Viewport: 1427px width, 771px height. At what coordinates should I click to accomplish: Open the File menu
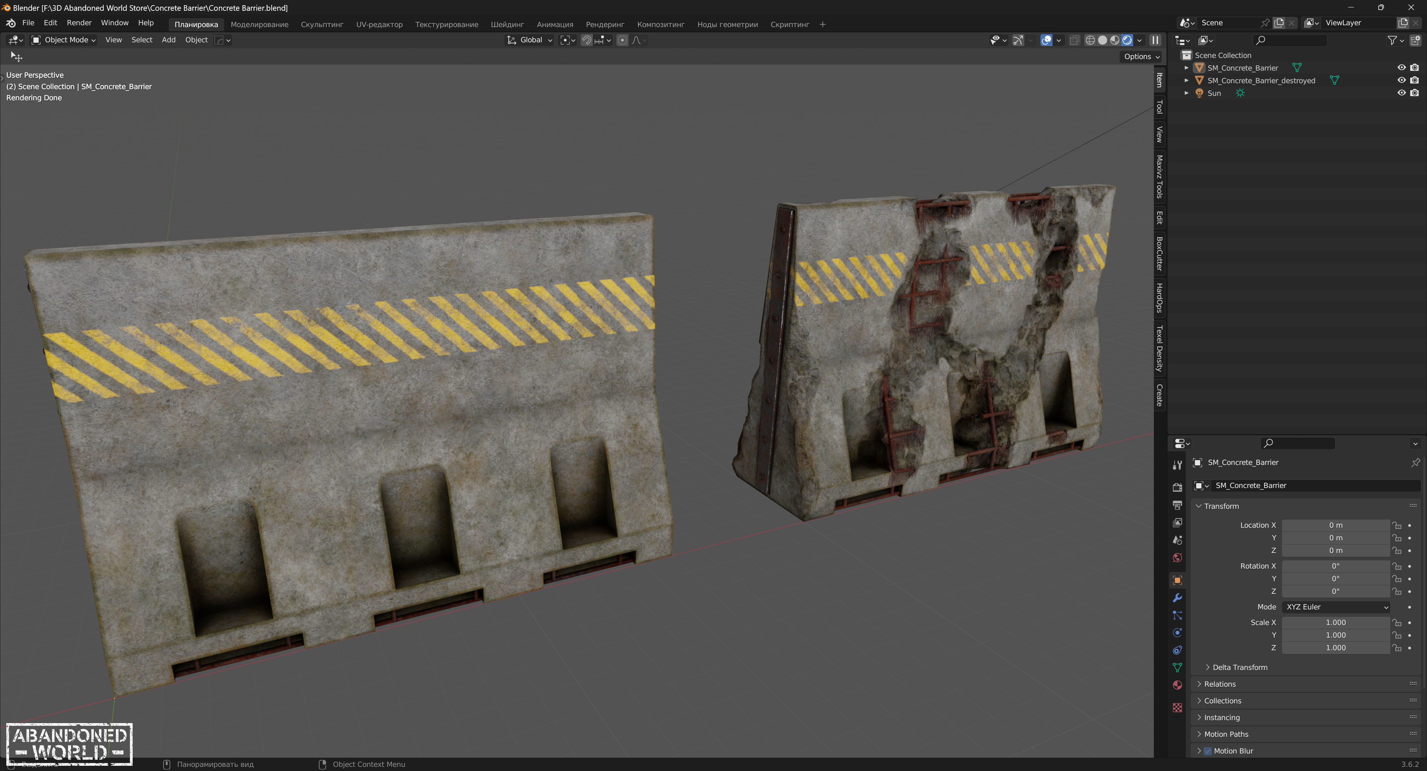(28, 23)
